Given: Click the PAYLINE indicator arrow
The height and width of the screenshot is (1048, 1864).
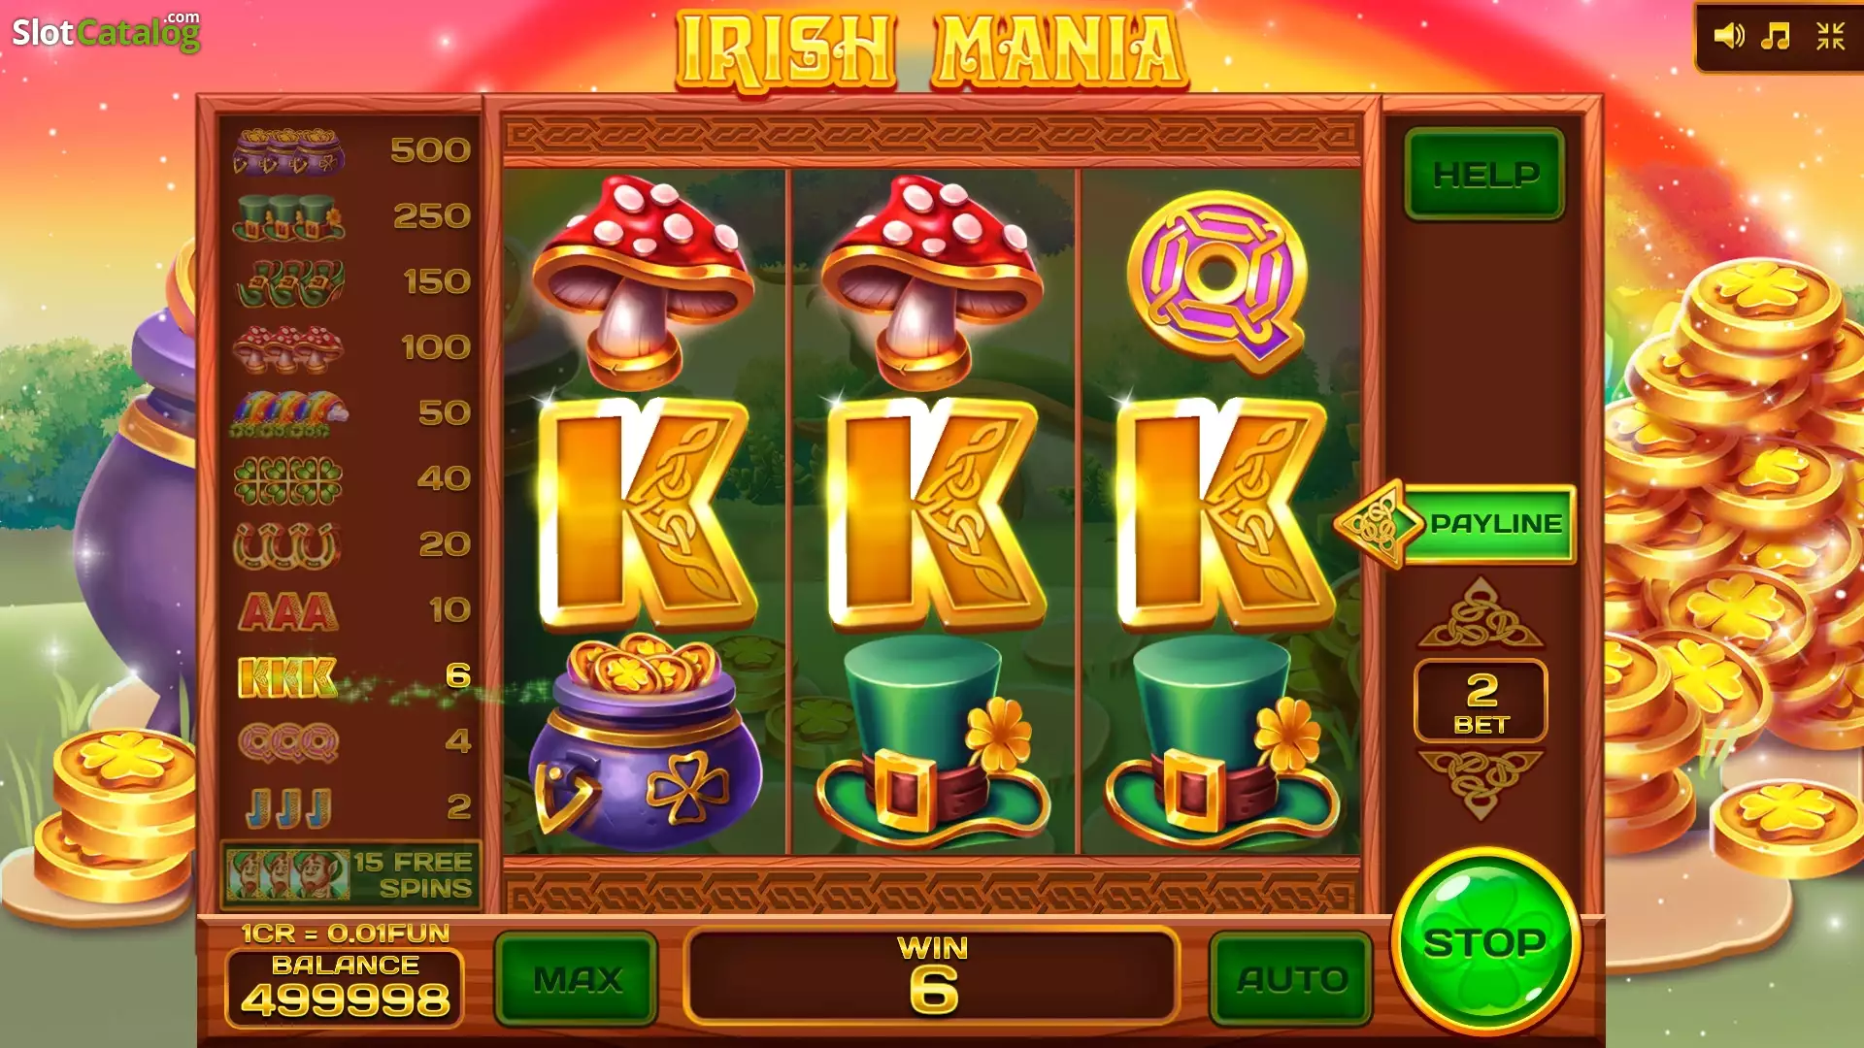Looking at the screenshot, I should point(1455,524).
